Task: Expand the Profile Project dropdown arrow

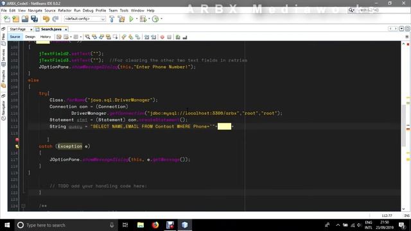Action: coord(161,19)
